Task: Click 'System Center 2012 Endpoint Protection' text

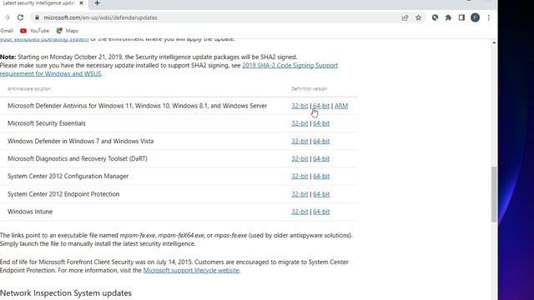Action: tap(63, 194)
